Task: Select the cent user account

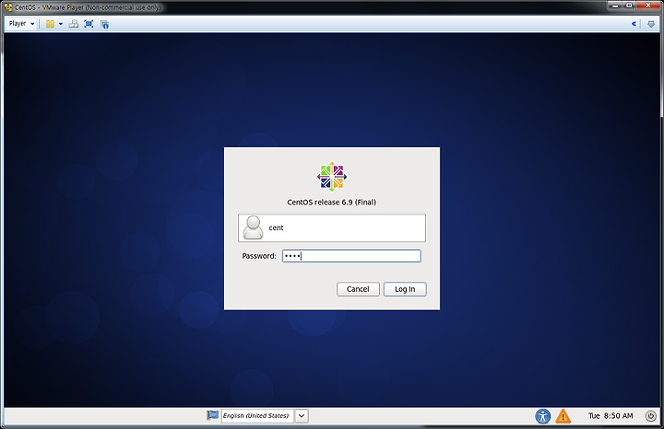Action: tap(332, 227)
